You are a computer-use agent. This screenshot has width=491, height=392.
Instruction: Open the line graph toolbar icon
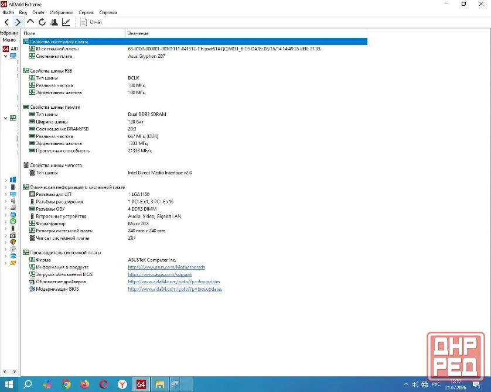[x=66, y=22]
